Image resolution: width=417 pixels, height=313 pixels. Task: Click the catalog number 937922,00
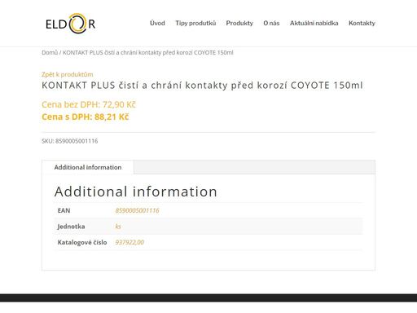click(129, 242)
